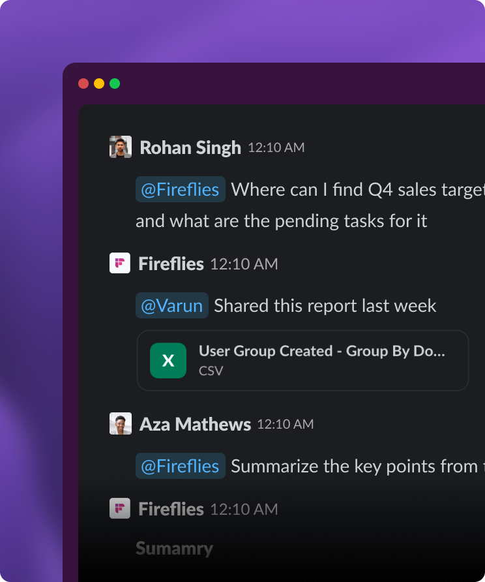Click the first Fireflies bot logo
This screenshot has width=485, height=582.
coord(120,263)
